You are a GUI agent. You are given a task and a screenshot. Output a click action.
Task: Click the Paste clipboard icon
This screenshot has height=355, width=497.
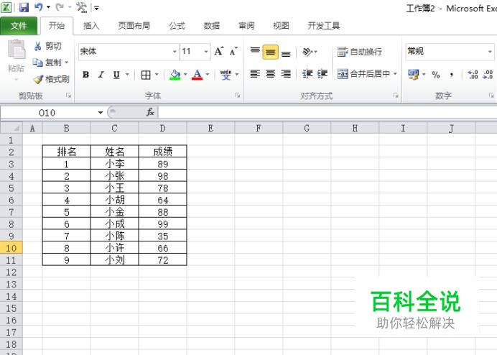point(17,49)
